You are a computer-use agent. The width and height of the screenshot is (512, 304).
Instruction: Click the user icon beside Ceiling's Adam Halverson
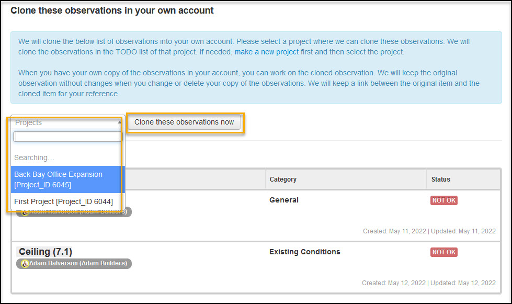click(x=24, y=264)
